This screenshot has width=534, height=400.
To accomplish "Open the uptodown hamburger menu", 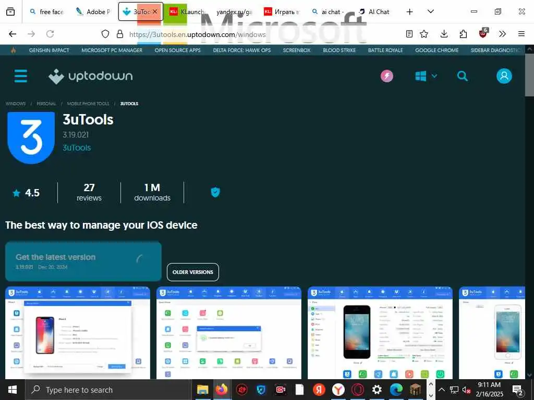I will pyautogui.click(x=21, y=76).
